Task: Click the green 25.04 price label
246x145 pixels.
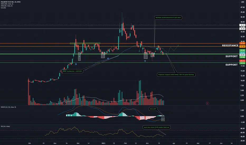Action: tap(242, 50)
